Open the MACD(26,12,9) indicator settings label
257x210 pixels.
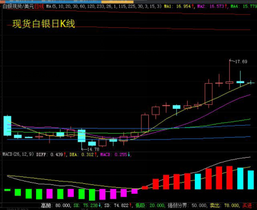click(18, 154)
